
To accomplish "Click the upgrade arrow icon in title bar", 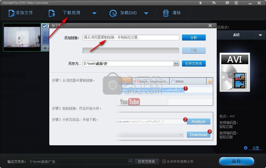I will click(200, 3).
